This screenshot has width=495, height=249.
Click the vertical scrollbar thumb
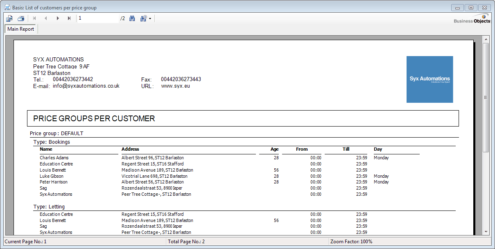coord(486,97)
